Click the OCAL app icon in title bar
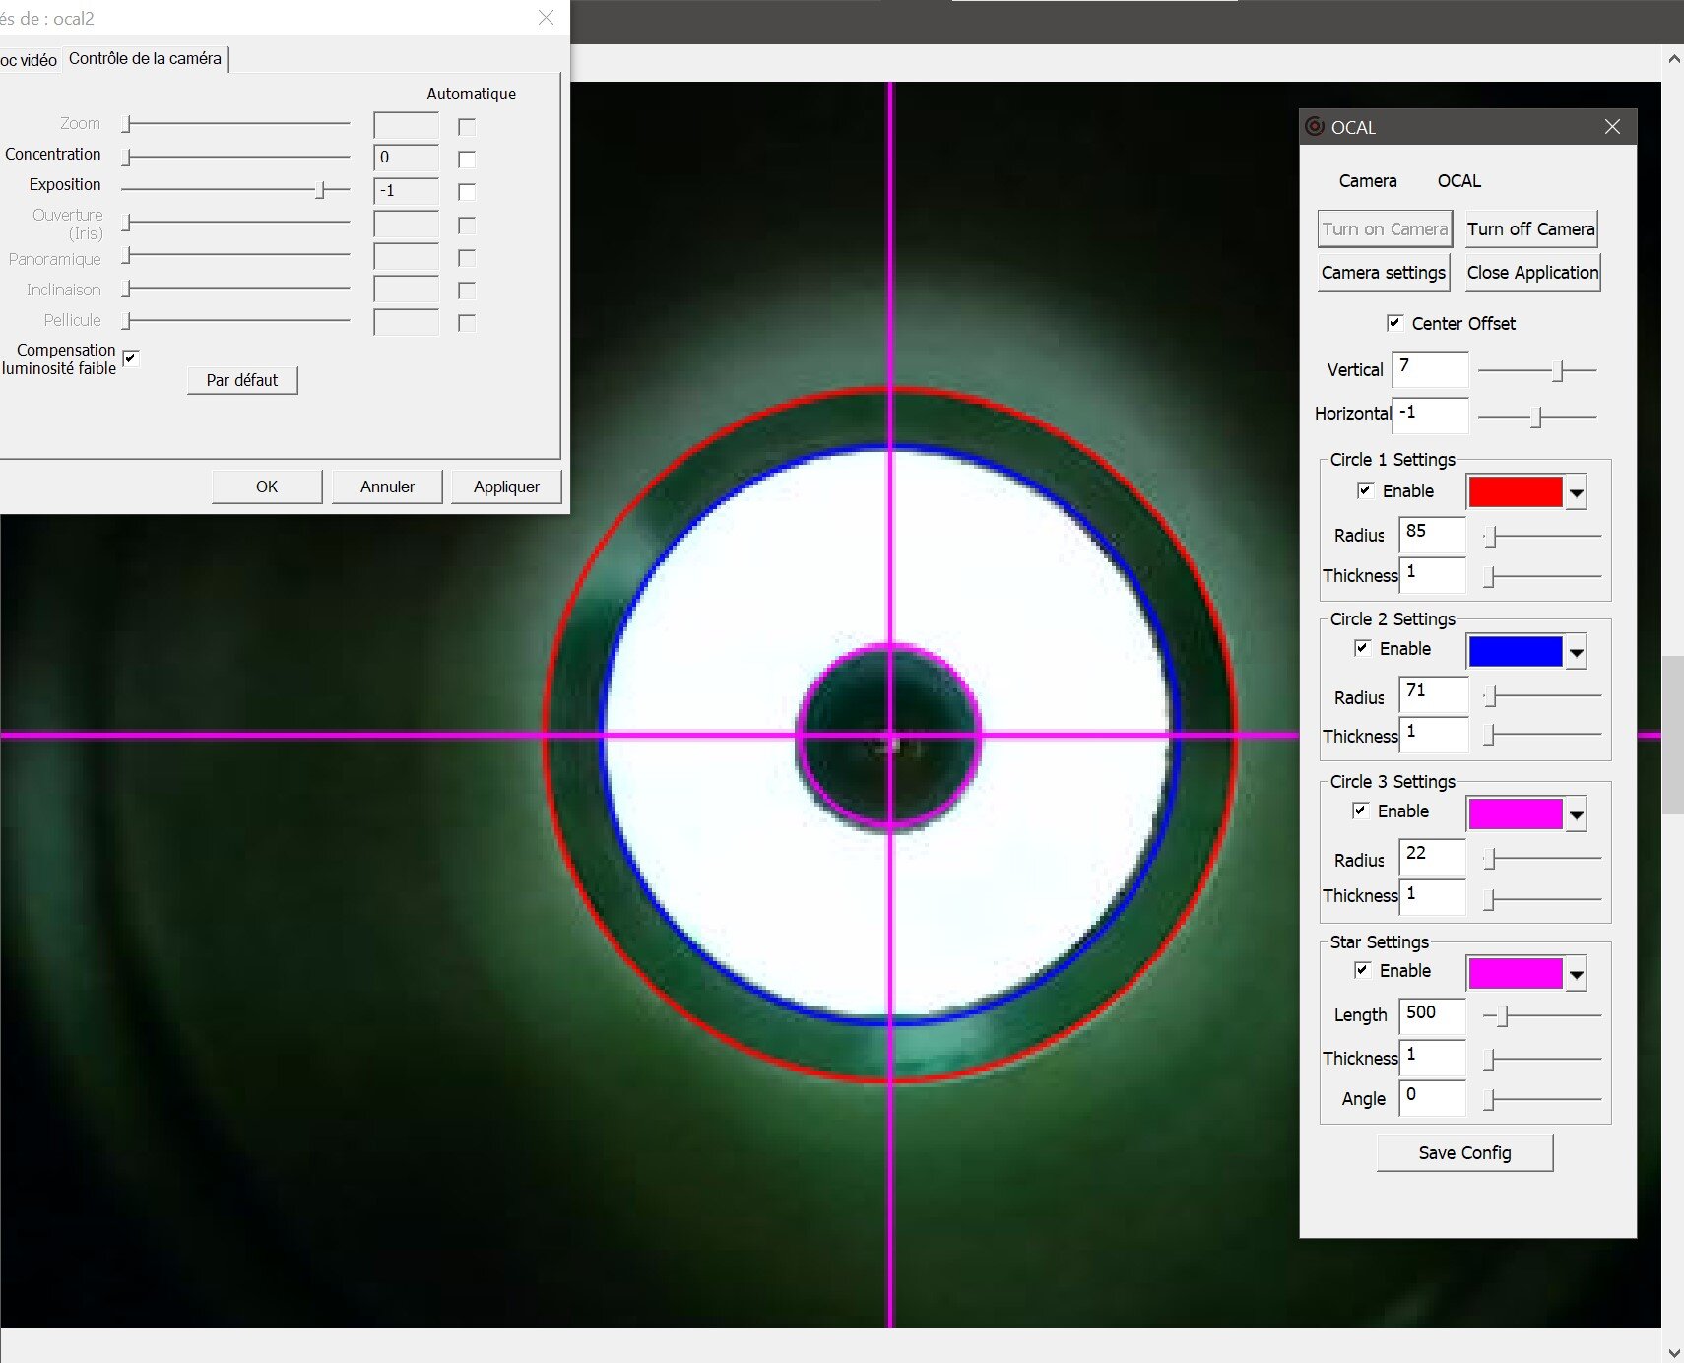Screen dimensions: 1684x1363 pyautogui.click(x=1314, y=127)
